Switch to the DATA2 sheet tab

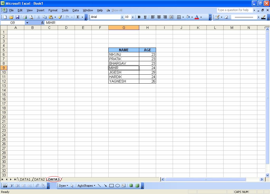[x=40, y=179]
